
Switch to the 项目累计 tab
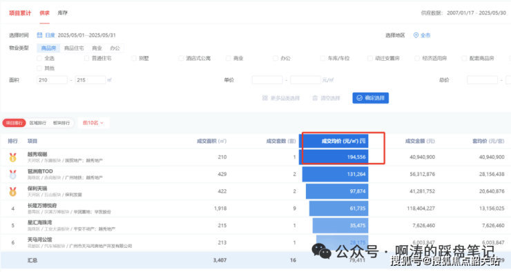(x=20, y=13)
